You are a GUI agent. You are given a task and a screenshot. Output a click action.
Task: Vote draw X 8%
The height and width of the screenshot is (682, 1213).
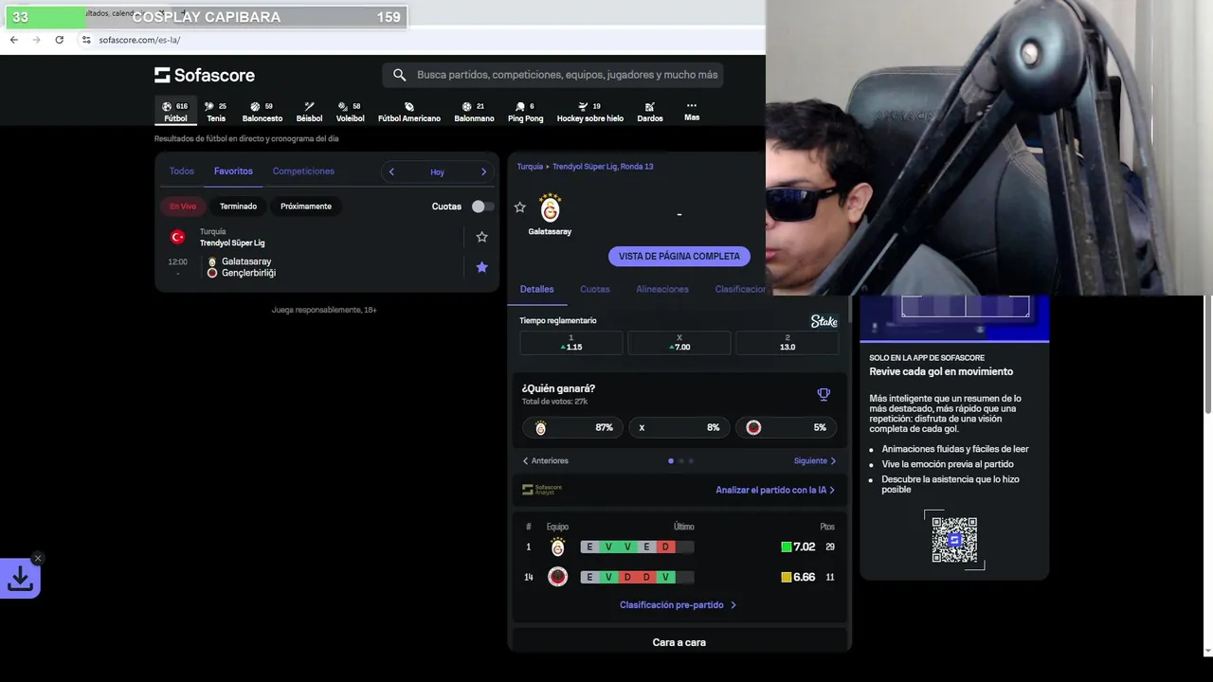(x=679, y=427)
